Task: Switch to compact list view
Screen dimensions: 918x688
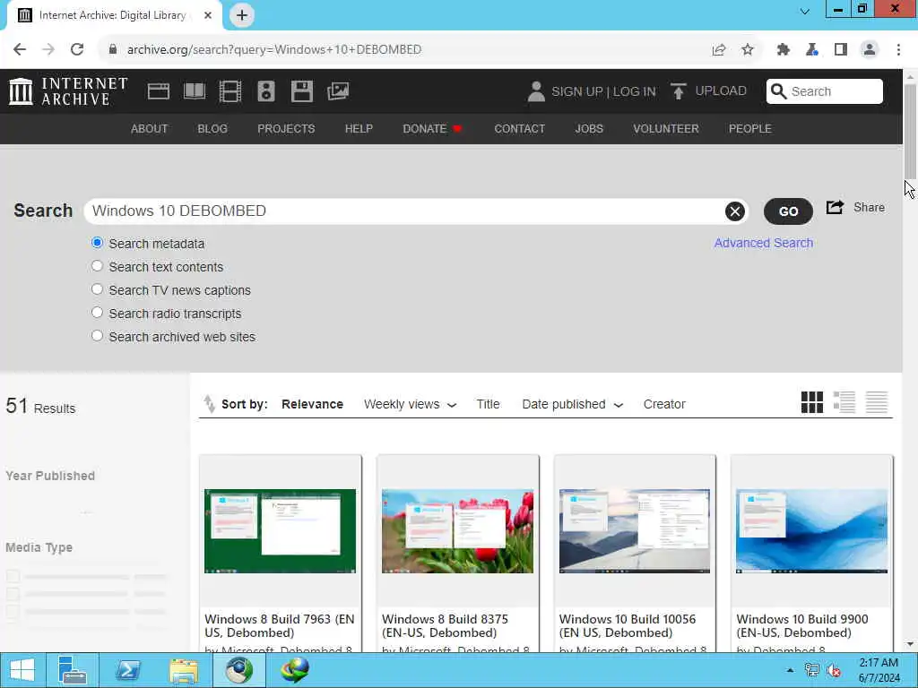Action: [877, 402]
